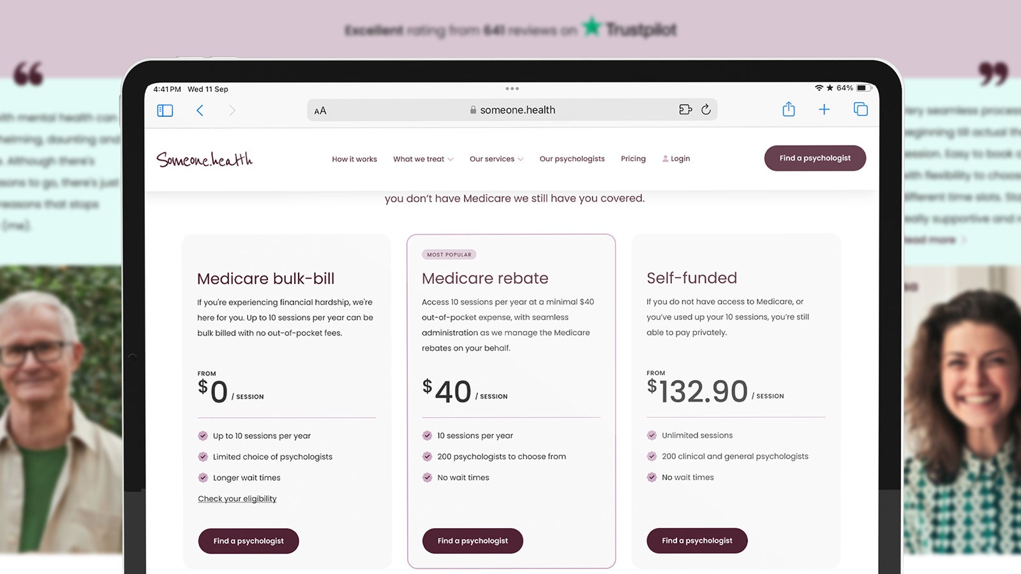
Task: Open the Safari sidebar panel
Action: pyautogui.click(x=164, y=110)
